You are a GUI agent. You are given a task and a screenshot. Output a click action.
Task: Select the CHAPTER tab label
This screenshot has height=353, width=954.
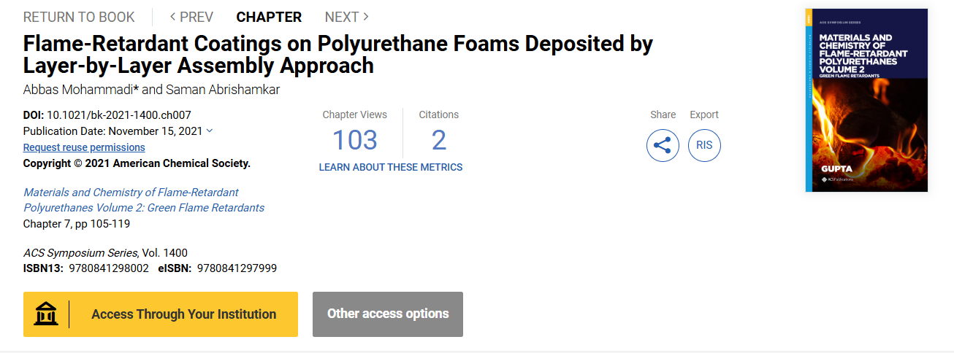point(269,17)
